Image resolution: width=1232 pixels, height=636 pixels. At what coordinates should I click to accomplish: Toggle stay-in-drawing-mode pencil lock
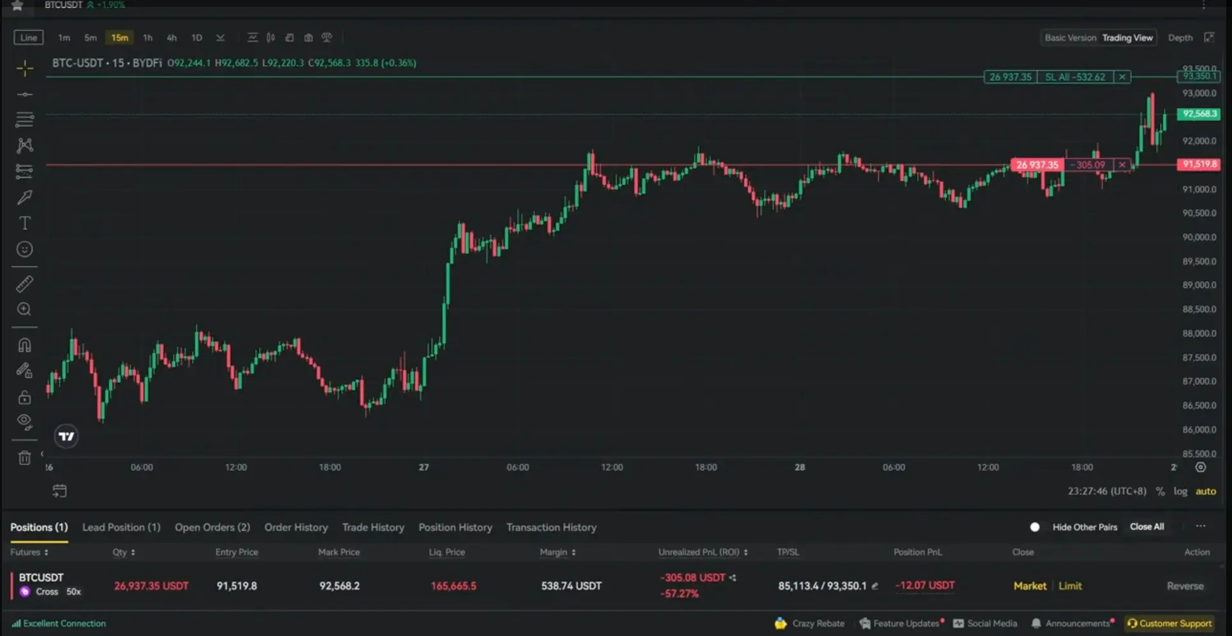(x=25, y=370)
